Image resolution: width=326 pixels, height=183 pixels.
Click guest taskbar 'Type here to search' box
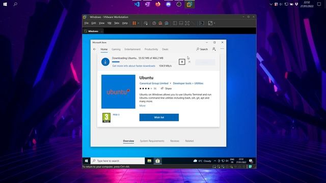[118, 161]
